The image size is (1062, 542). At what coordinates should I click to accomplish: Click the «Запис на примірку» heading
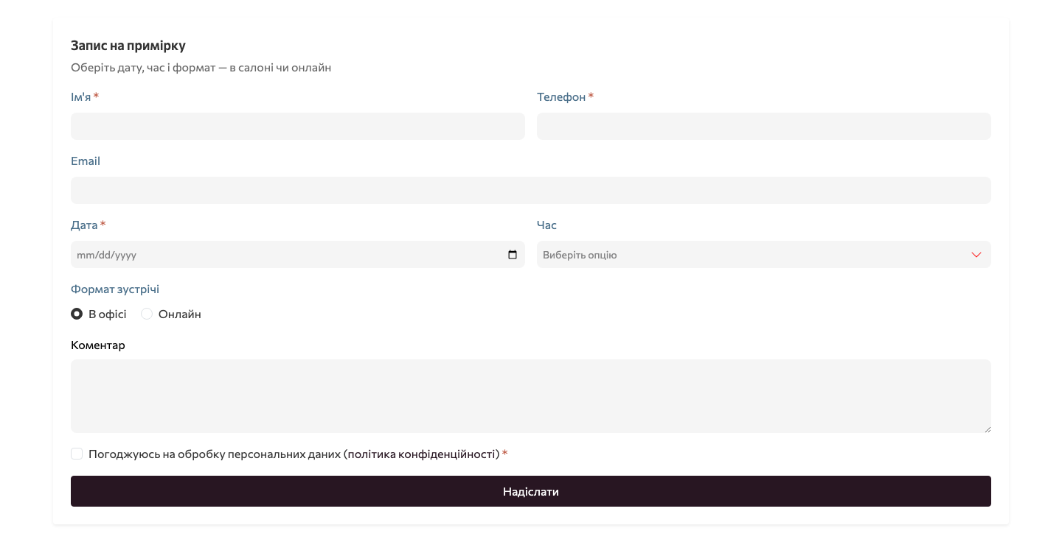tap(128, 46)
